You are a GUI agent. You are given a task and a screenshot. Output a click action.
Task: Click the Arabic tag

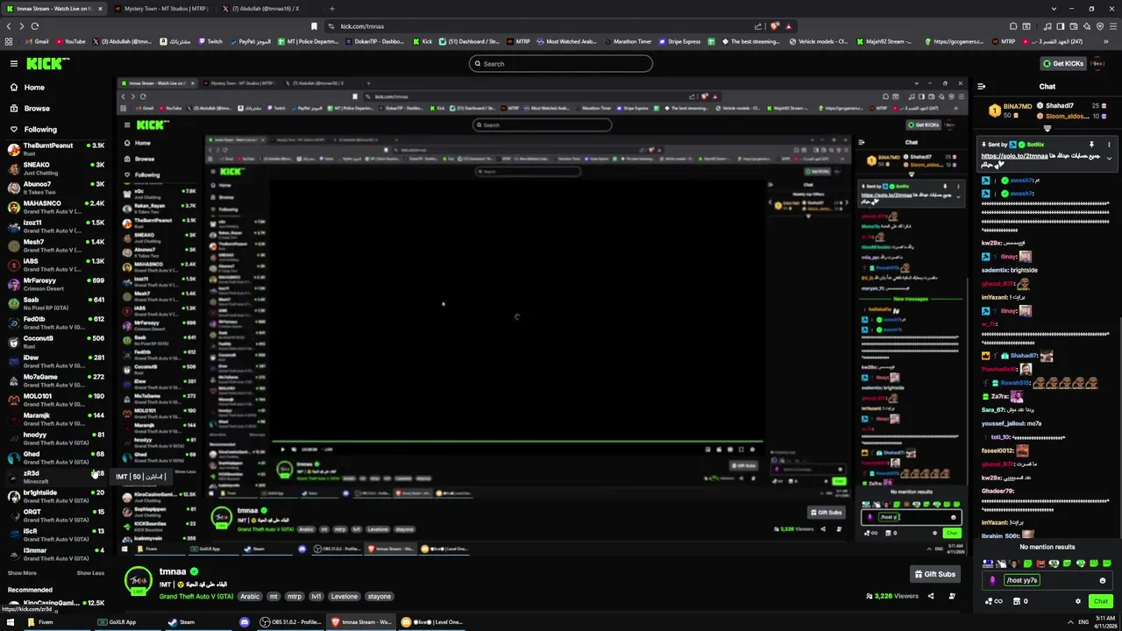(250, 596)
